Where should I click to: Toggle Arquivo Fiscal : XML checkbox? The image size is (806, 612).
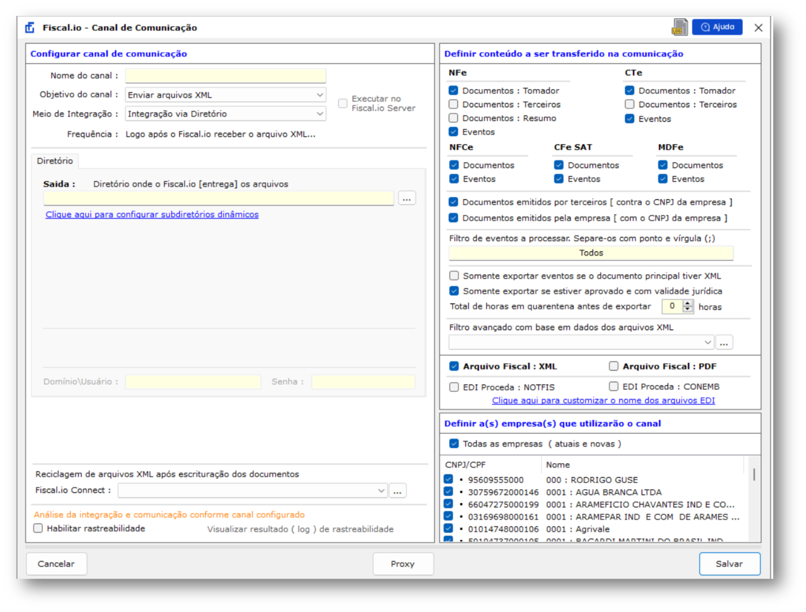[454, 366]
